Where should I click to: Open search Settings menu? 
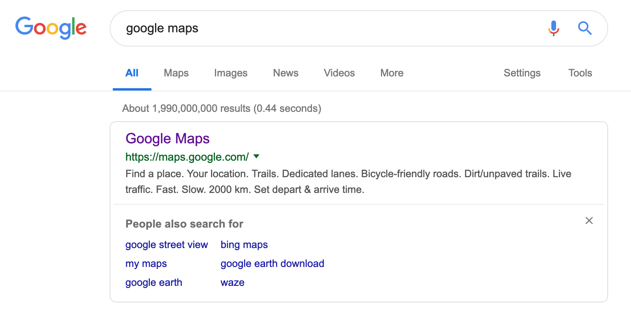coord(522,73)
